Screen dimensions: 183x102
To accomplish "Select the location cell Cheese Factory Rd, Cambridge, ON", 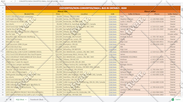I will [84, 65].
